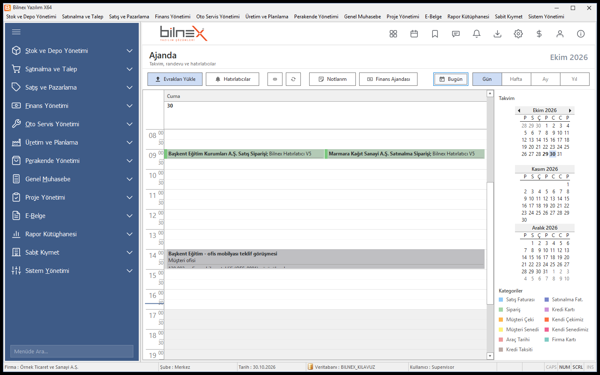The width and height of the screenshot is (600, 375).
Task: Open Rapor Kütüphanesi menu in menu bar
Action: point(468,17)
